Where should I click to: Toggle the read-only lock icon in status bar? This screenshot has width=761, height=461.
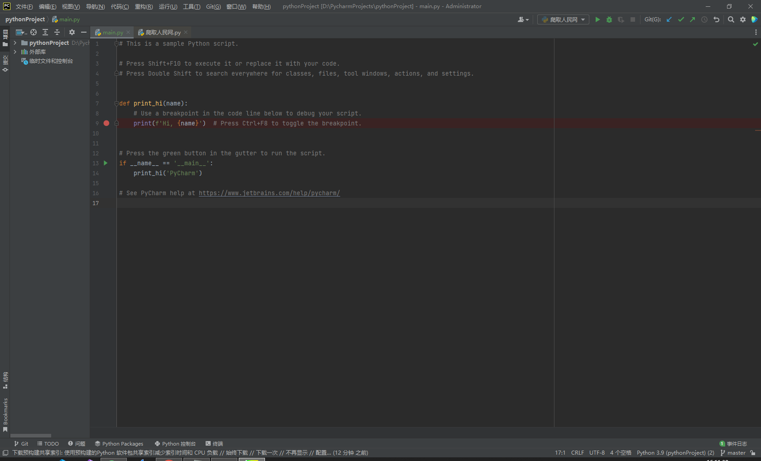[753, 453]
